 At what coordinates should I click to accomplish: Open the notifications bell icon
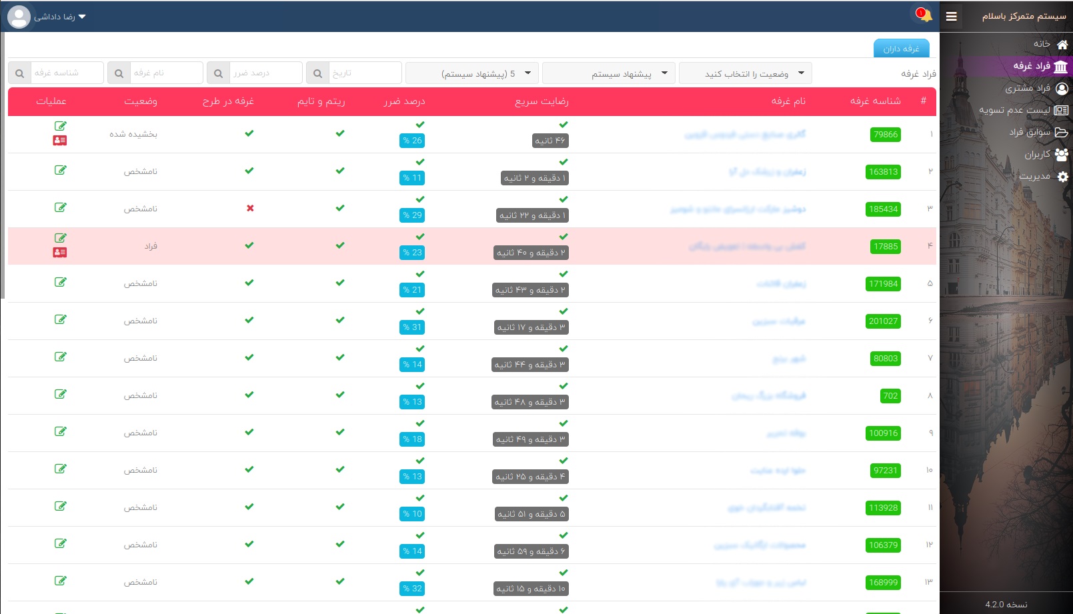point(924,15)
